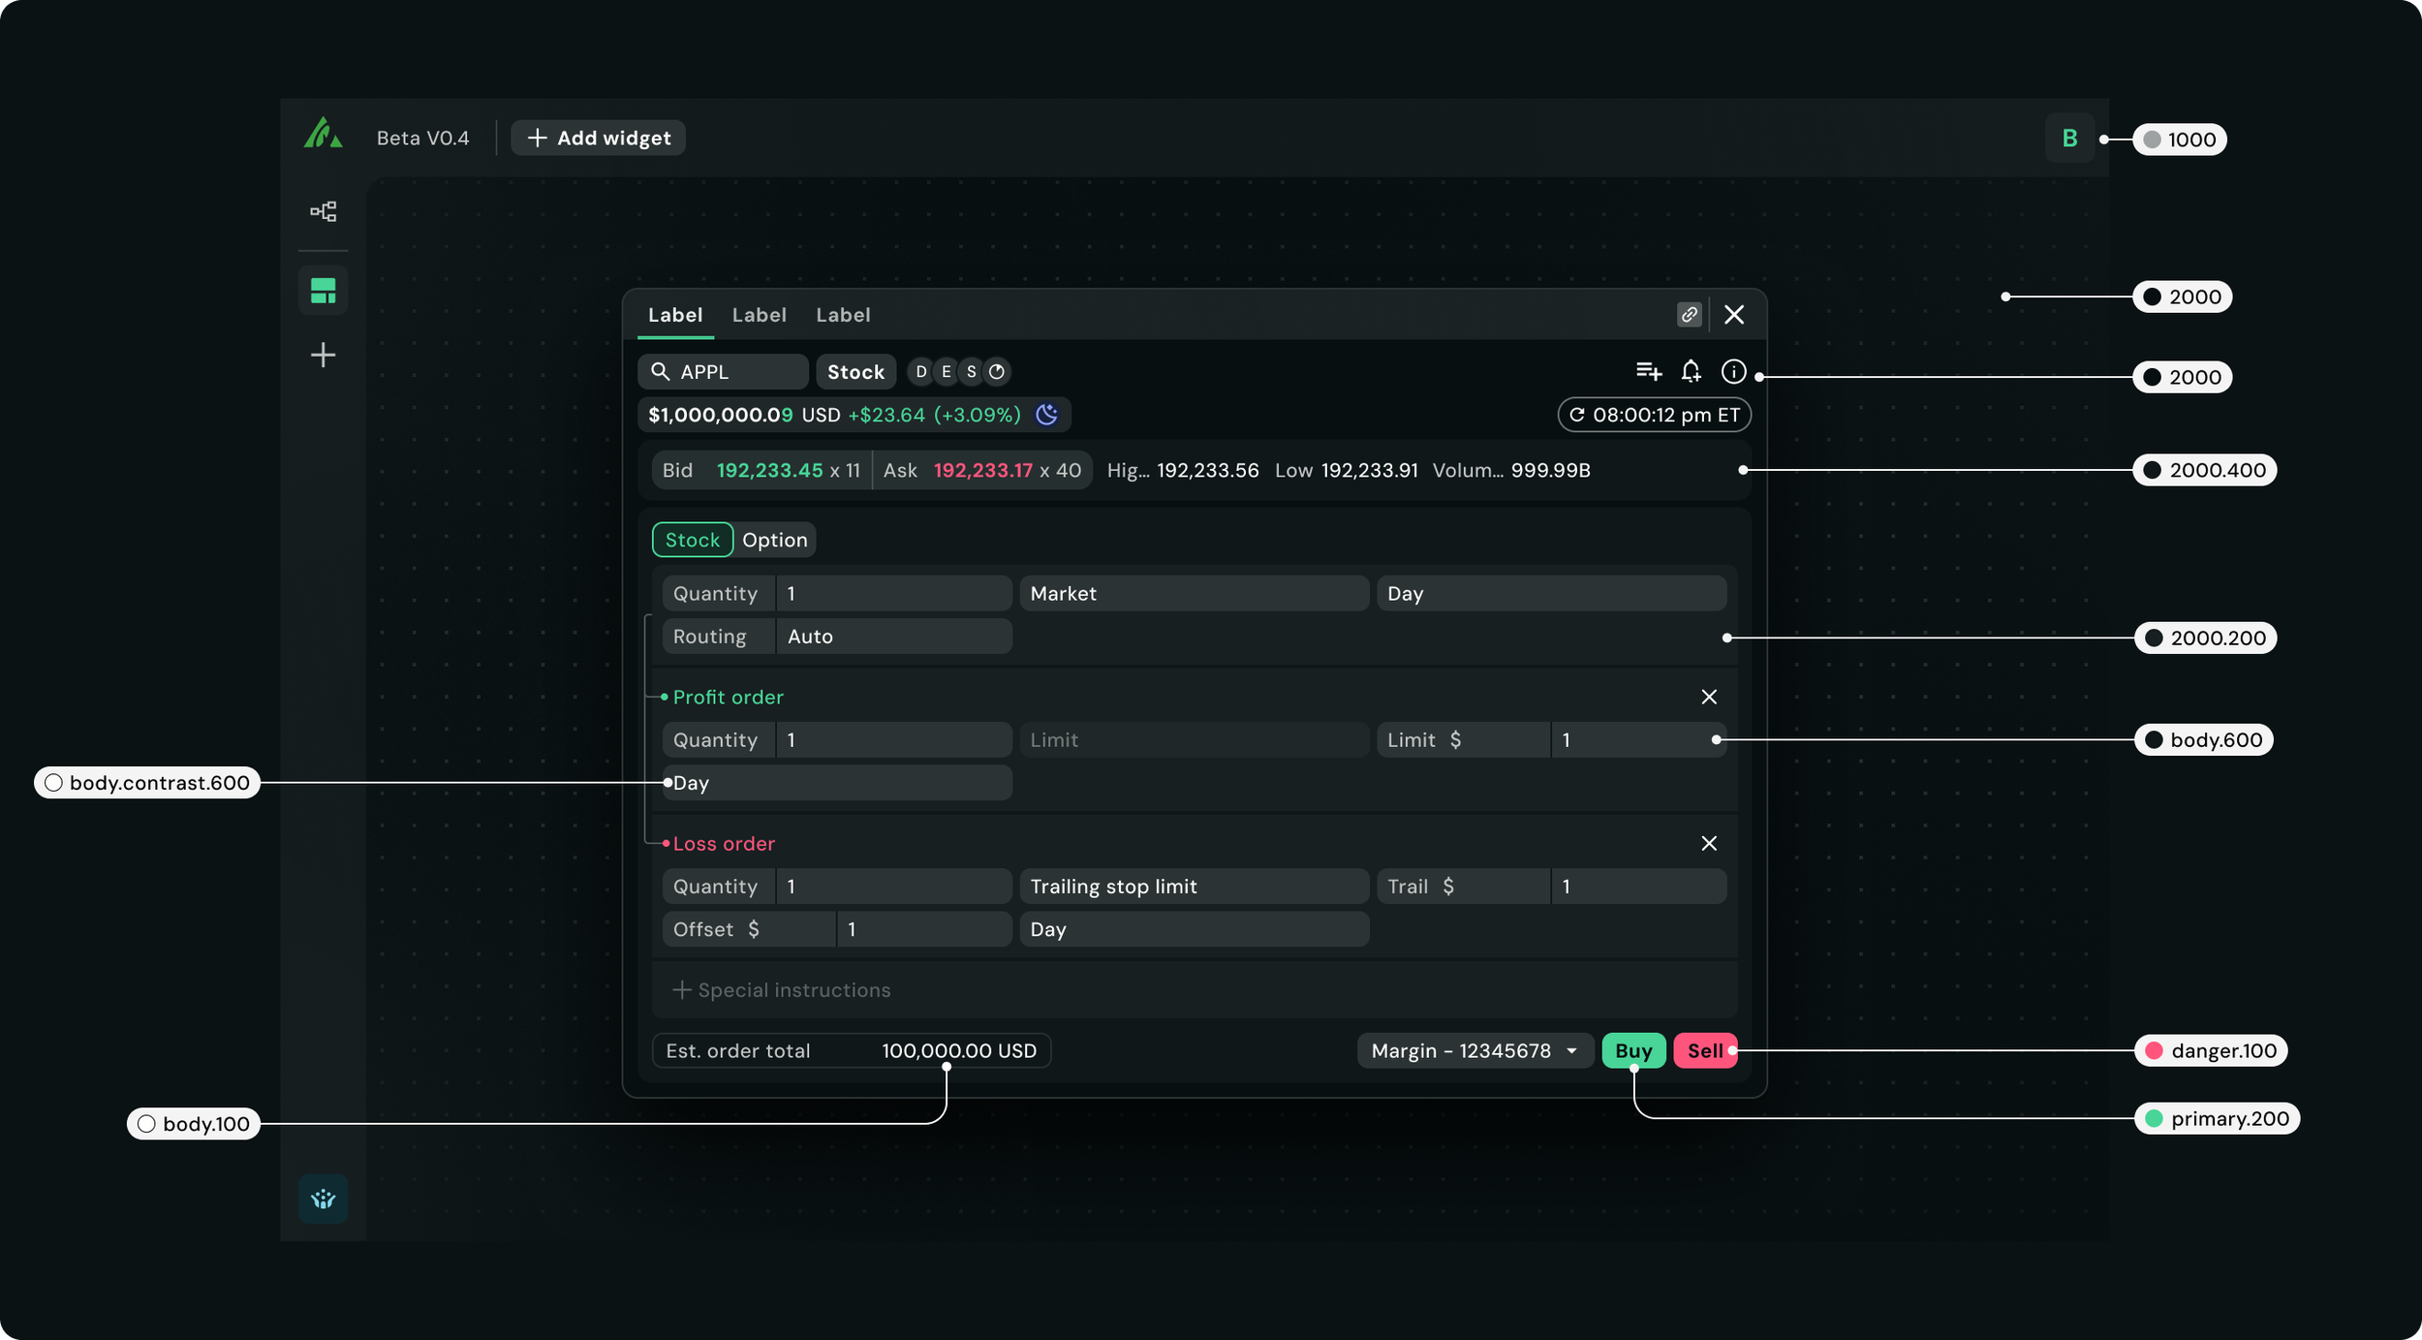Click the Volume value 999.99B
Viewport: 2422px width, 1340px height.
point(1550,470)
